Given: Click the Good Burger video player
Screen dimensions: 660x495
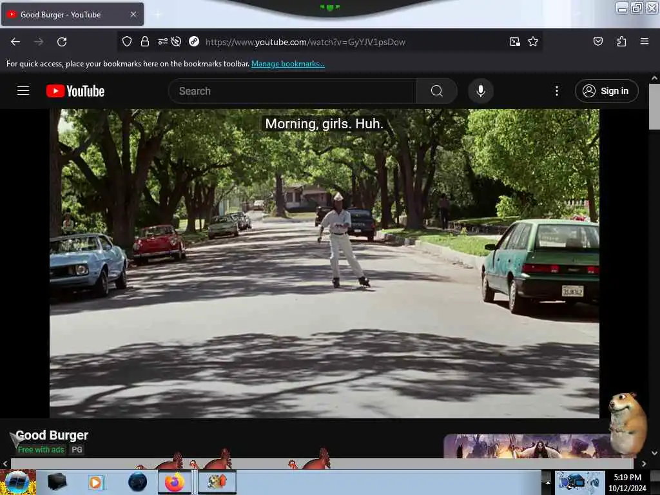Looking at the screenshot, I should [x=324, y=264].
